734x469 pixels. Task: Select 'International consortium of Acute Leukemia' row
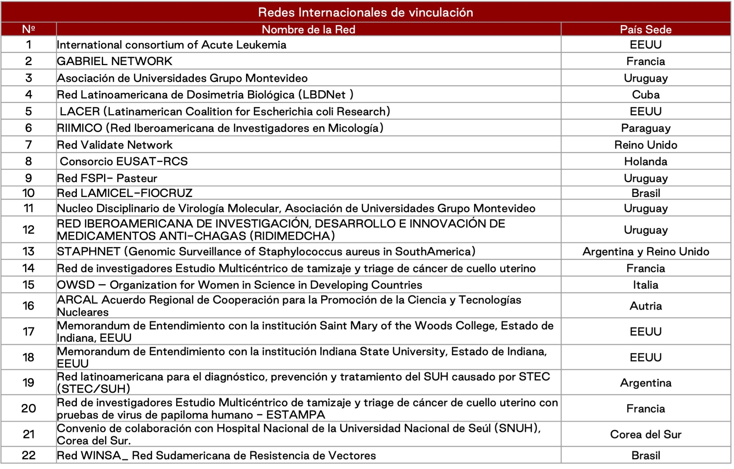coord(171,45)
